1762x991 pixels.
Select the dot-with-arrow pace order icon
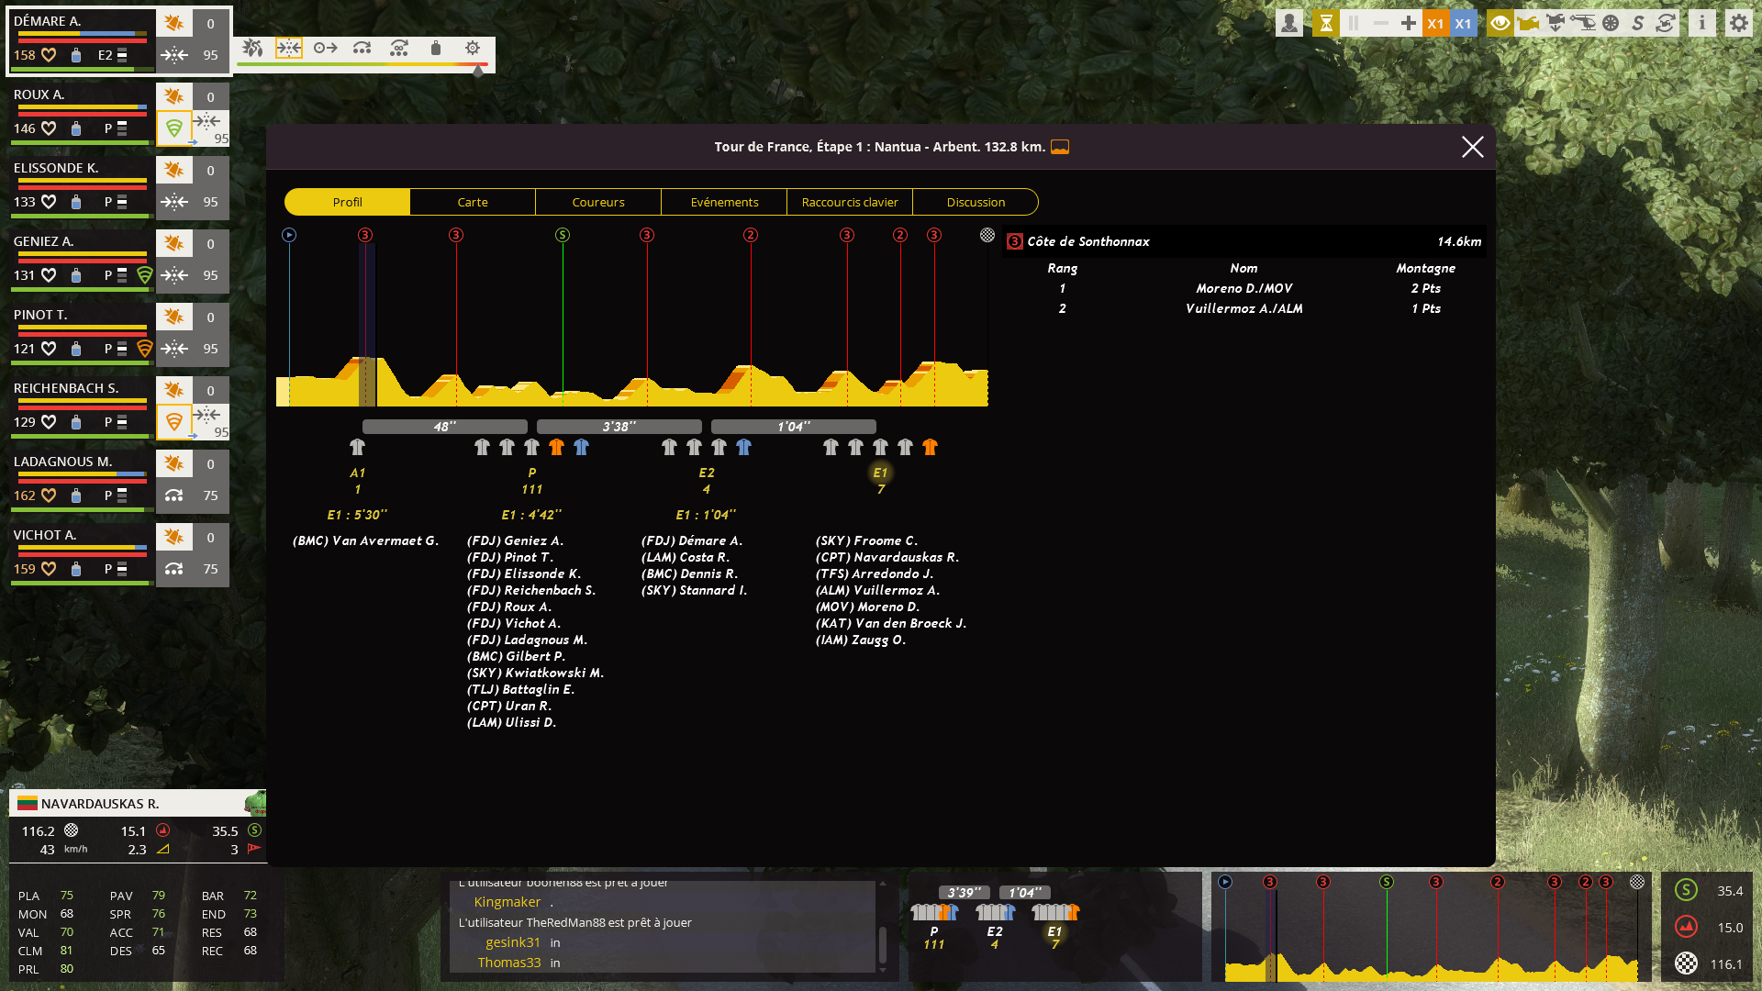326,48
